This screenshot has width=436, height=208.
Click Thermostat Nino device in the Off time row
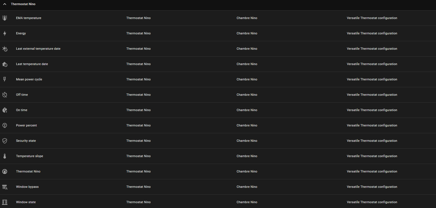click(139, 95)
